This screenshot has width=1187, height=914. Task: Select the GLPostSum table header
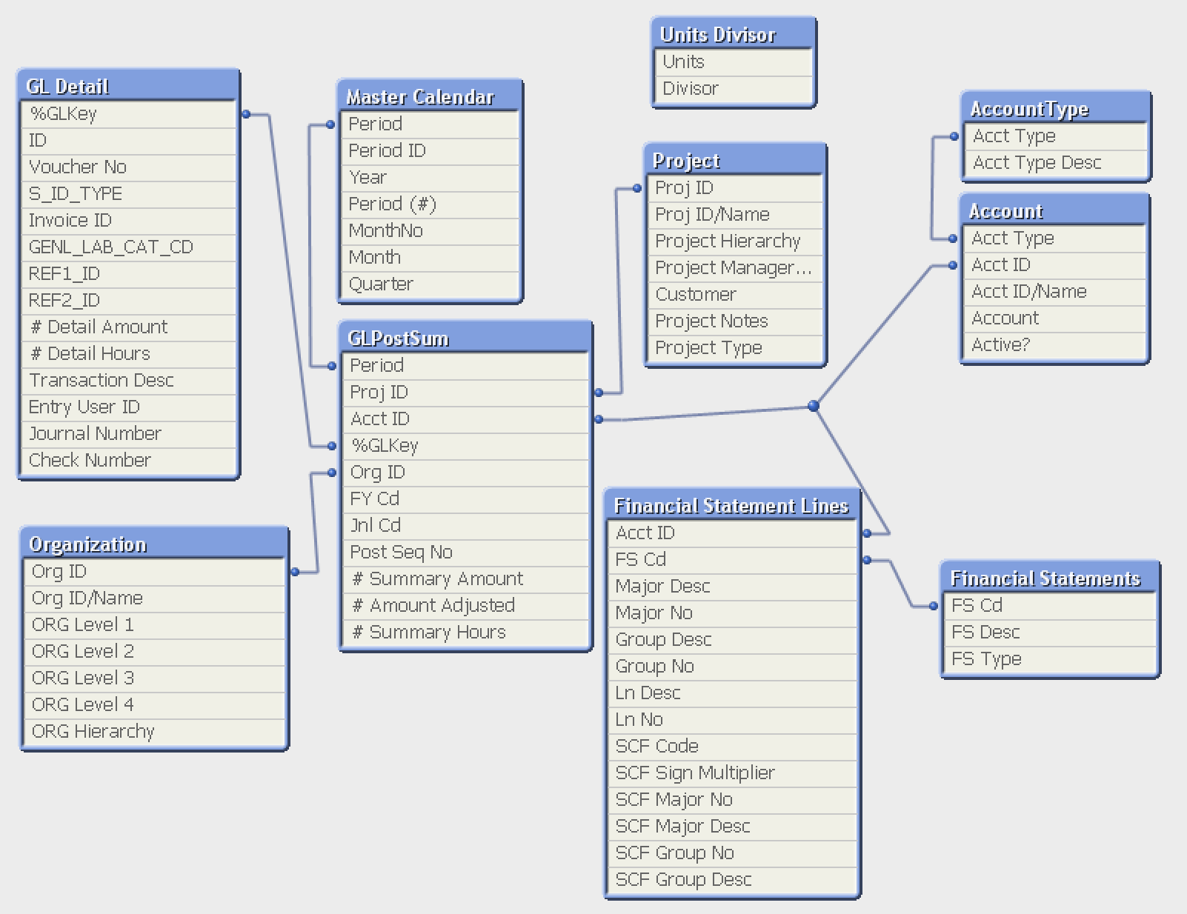coord(465,338)
